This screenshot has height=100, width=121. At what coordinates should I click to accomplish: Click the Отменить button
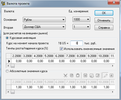tap(104, 20)
